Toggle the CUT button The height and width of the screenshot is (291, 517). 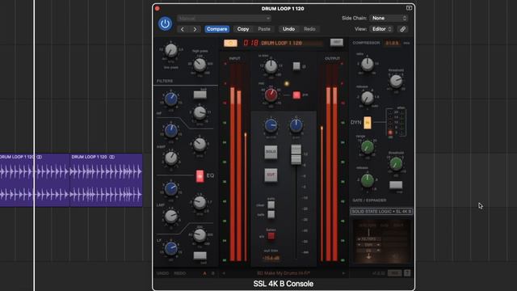pos(271,175)
